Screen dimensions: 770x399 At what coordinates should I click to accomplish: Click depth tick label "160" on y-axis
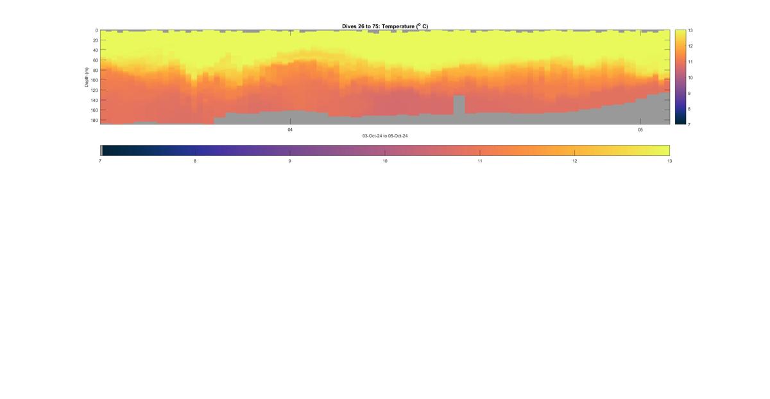pyautogui.click(x=94, y=110)
